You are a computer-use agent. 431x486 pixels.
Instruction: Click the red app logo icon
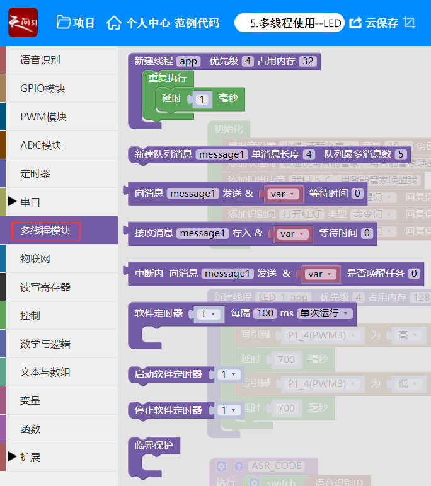pyautogui.click(x=23, y=22)
